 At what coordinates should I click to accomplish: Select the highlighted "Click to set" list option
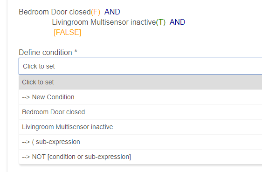click(x=140, y=82)
